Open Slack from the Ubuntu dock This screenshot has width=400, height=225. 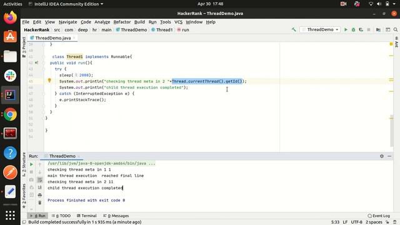pos(10,76)
